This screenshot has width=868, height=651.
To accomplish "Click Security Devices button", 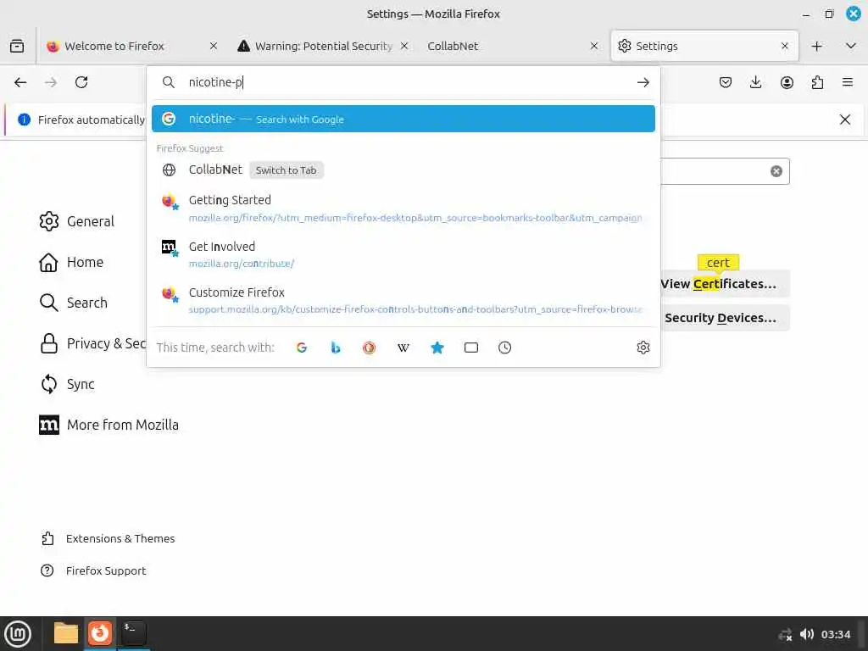I will pos(726,318).
